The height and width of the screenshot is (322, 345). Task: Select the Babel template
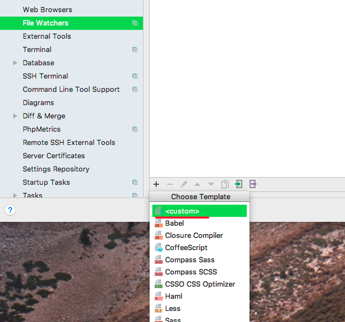[174, 223]
